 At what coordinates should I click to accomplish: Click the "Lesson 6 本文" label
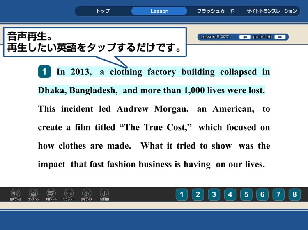[215, 37]
